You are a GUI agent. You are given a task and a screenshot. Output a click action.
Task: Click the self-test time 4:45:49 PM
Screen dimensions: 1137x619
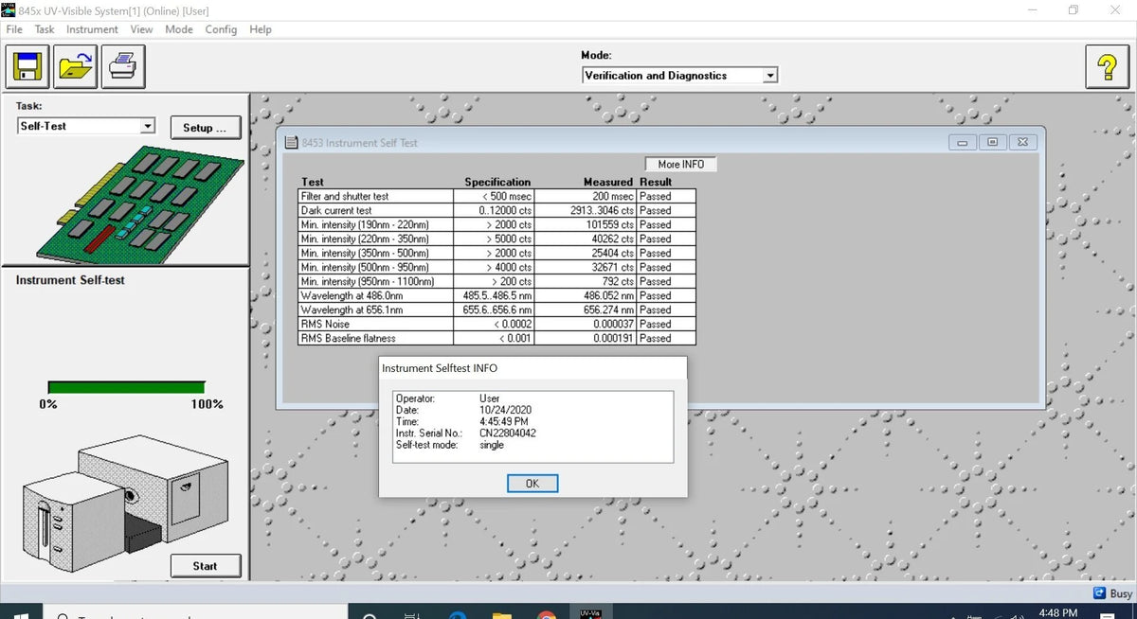pyautogui.click(x=504, y=421)
